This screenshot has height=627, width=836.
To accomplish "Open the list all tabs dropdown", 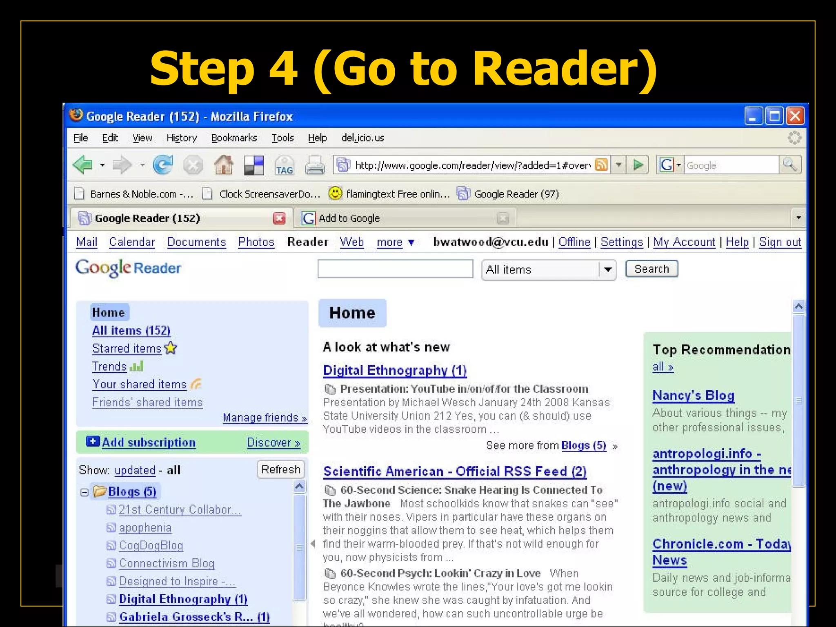I will click(798, 218).
